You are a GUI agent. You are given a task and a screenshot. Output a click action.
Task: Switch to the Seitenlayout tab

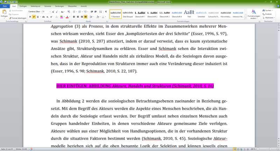coord(35,6)
